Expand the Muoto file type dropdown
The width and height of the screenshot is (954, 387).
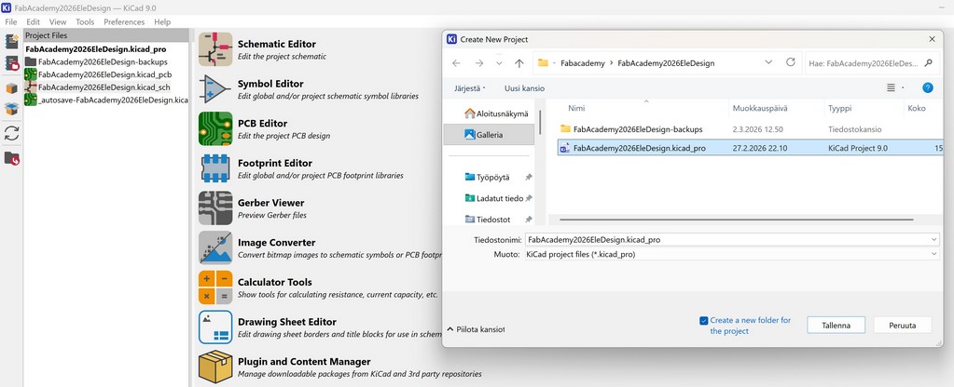(933, 254)
